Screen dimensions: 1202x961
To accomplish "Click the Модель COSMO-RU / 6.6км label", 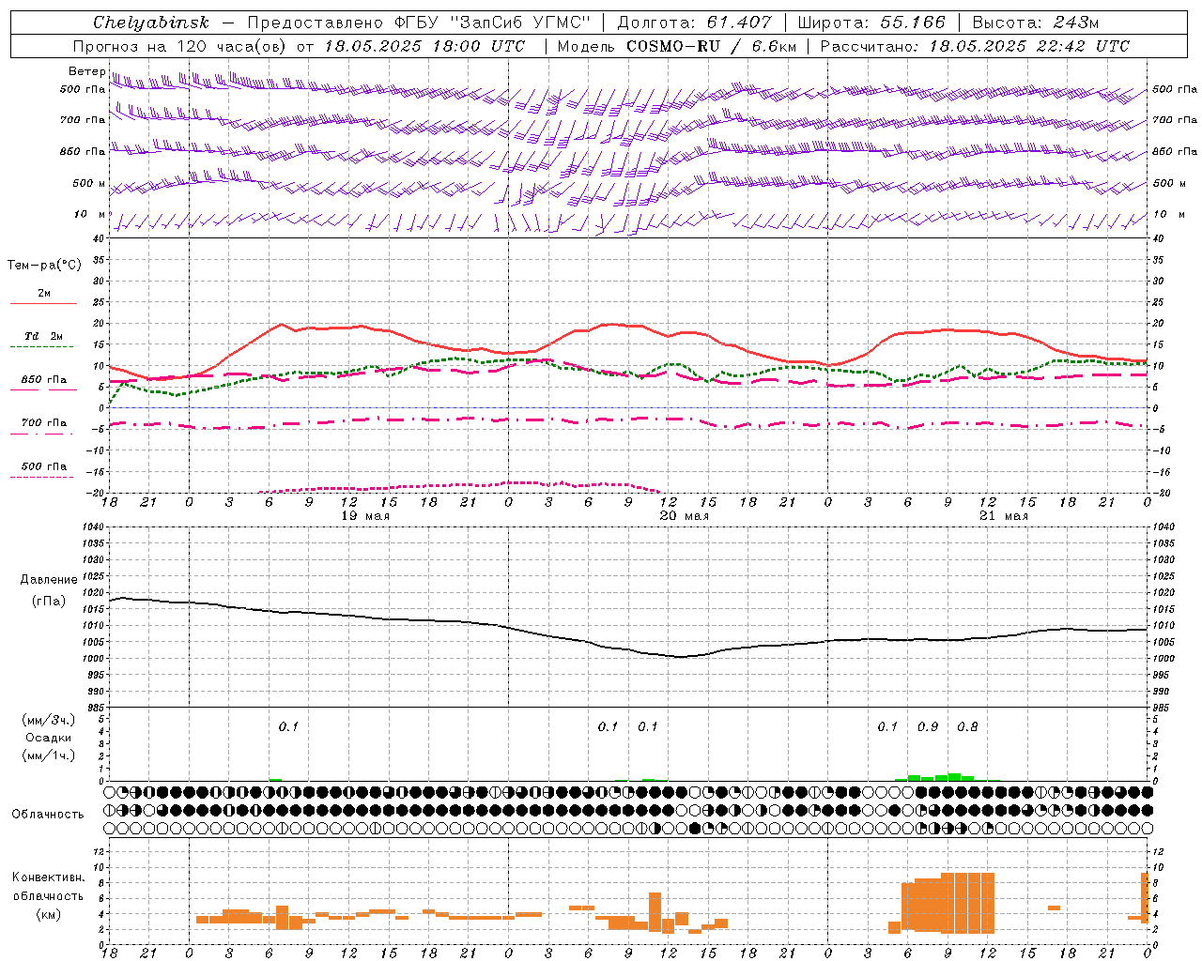I will coord(677,46).
